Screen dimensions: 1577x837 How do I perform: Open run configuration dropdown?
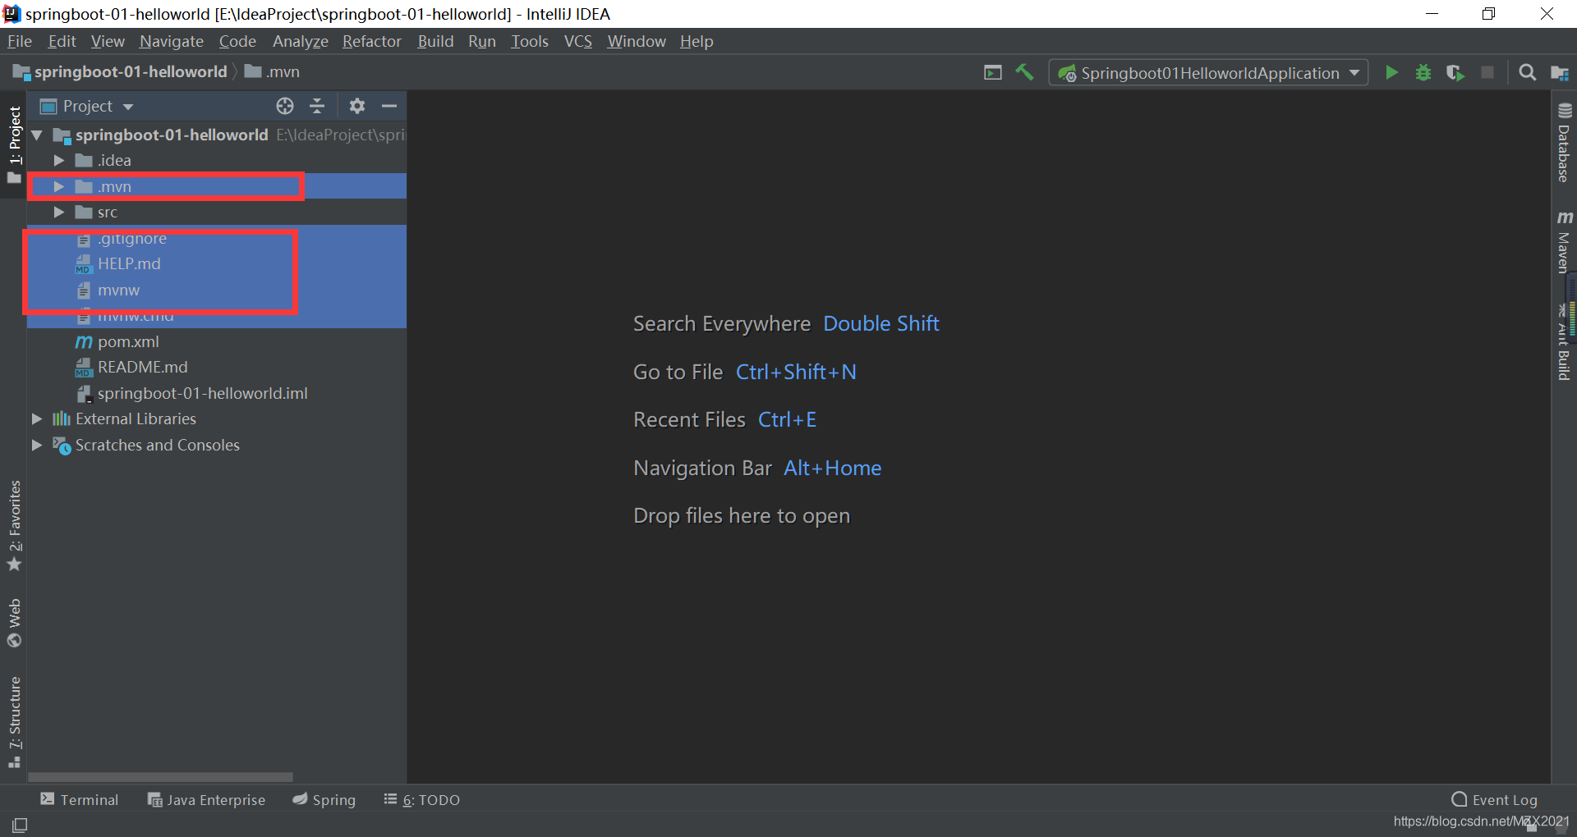pos(1209,73)
